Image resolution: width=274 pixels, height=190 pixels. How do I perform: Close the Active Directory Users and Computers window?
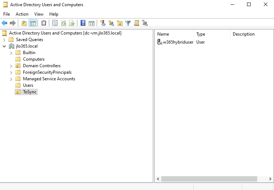(x=266, y=5)
